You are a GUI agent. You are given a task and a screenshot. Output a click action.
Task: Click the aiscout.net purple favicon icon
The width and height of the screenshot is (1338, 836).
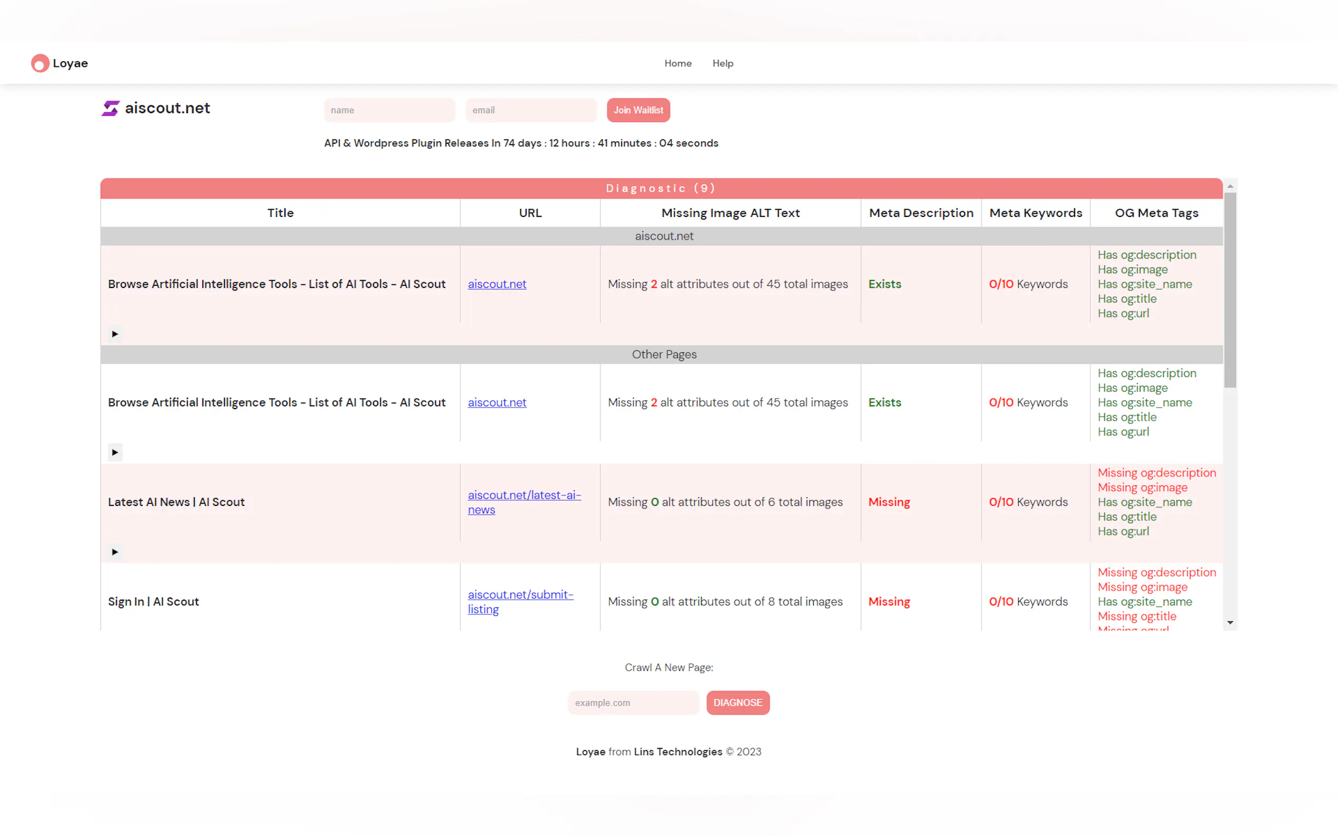tap(111, 108)
